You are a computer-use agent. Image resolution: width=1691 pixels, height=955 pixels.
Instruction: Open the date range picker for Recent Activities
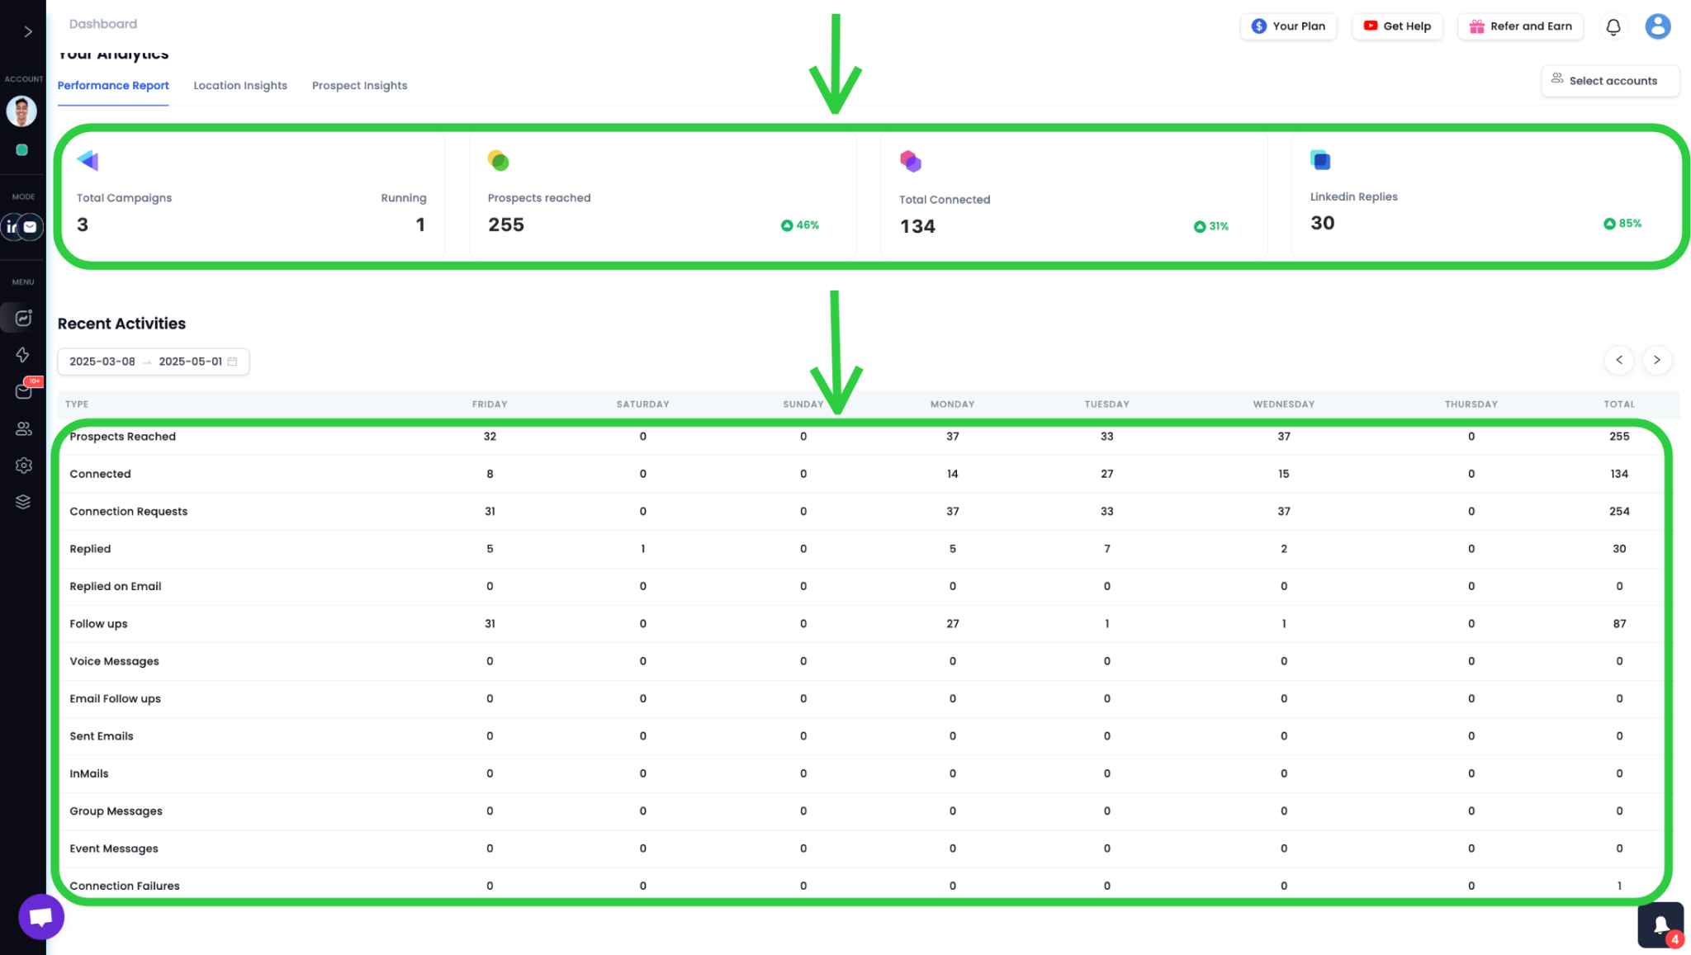pyautogui.click(x=154, y=361)
